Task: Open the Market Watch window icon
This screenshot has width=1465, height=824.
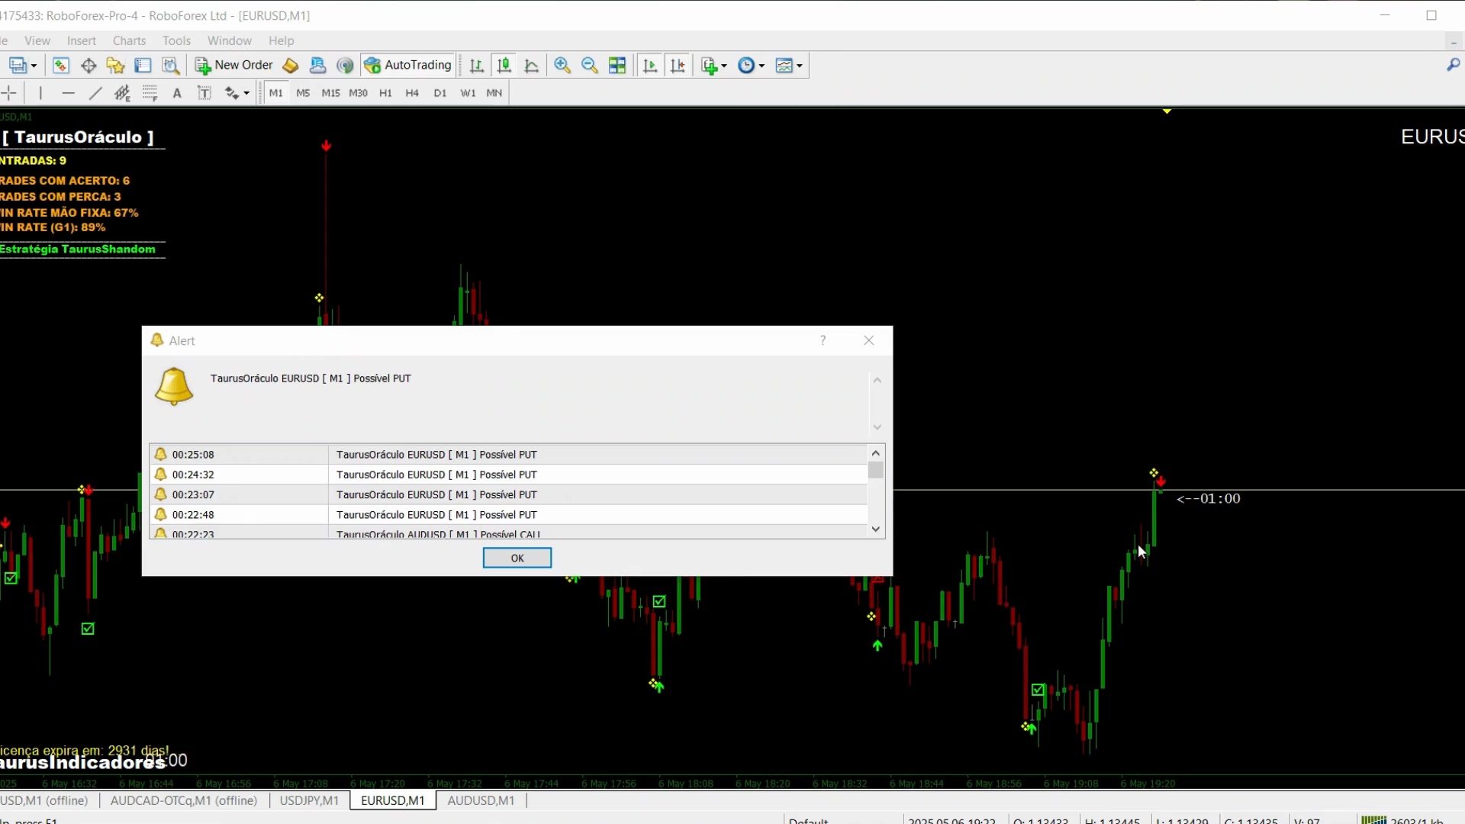Action: coord(61,66)
